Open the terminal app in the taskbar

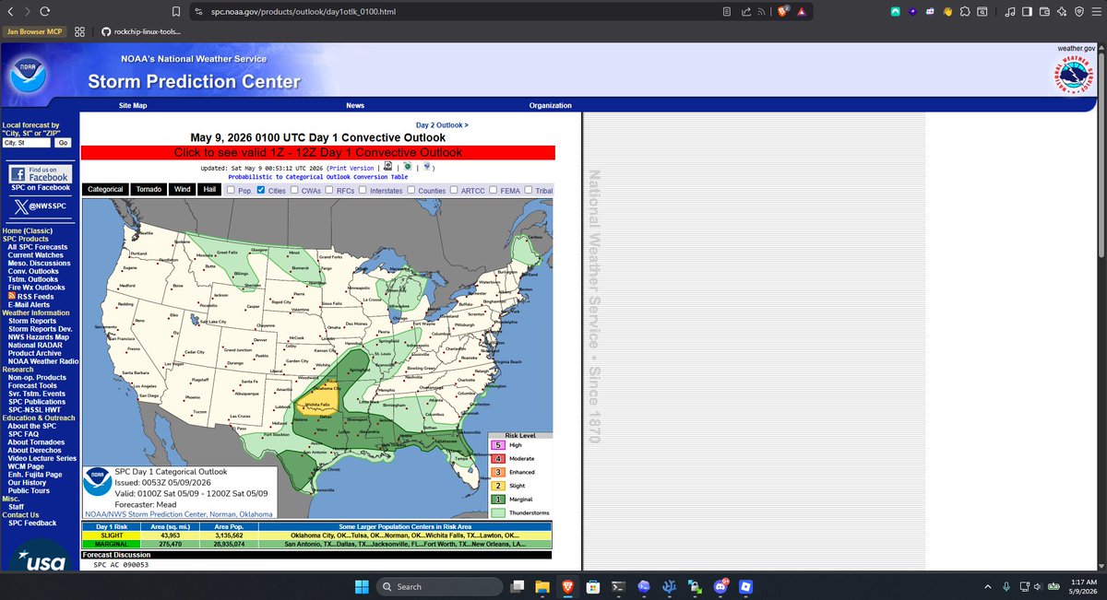620,586
